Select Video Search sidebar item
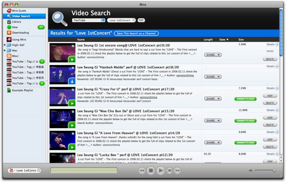Screen dimensions: 286x182 point(24,16)
